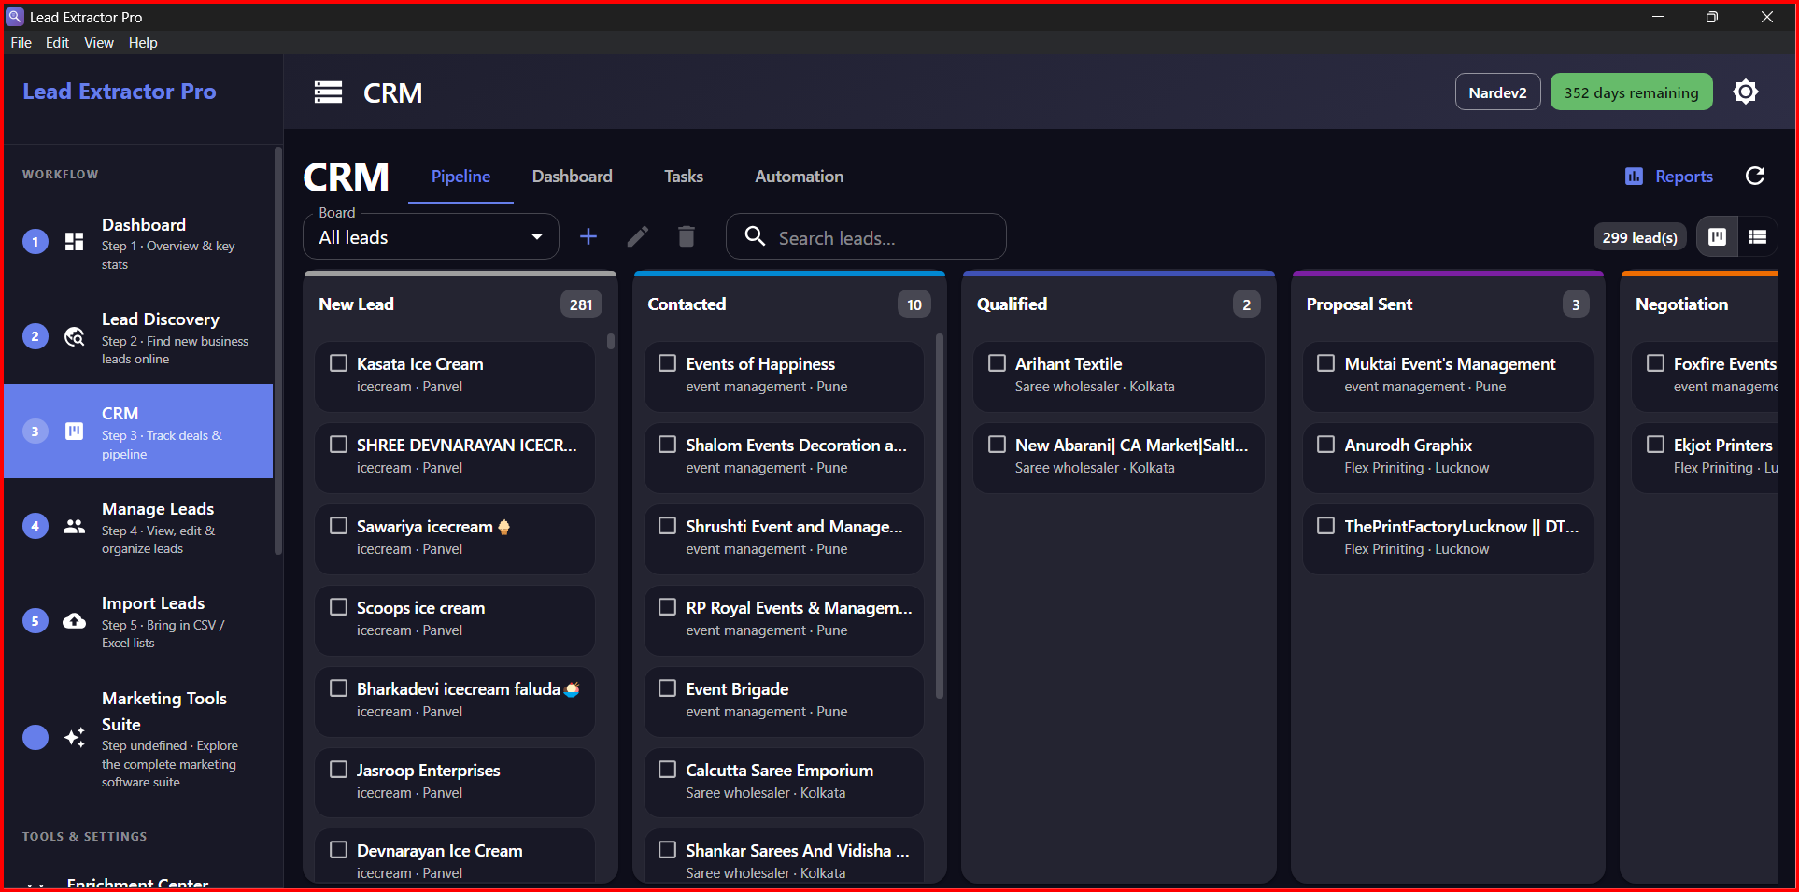Tick the Scoops ice cream checkbox
The image size is (1799, 892).
click(338, 607)
